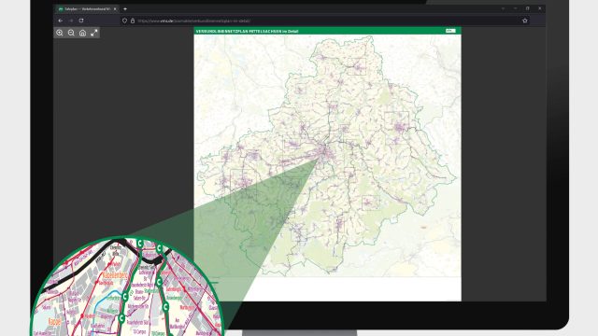
Task: Click the Chemnitz center on the map
Action: (325, 151)
